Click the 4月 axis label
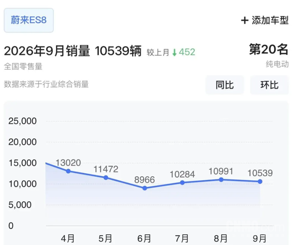The image size is (292, 245). click(68, 239)
